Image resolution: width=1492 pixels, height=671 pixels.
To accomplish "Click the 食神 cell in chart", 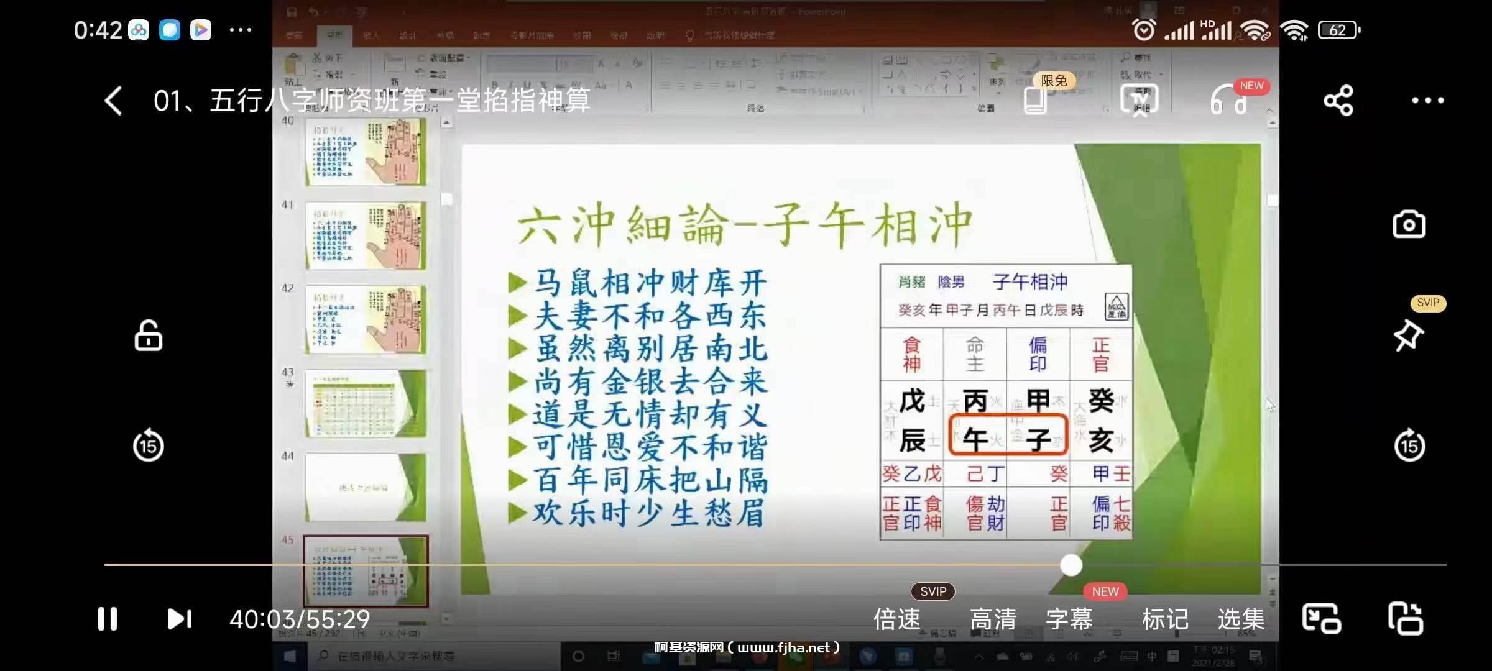I will 911,354.
